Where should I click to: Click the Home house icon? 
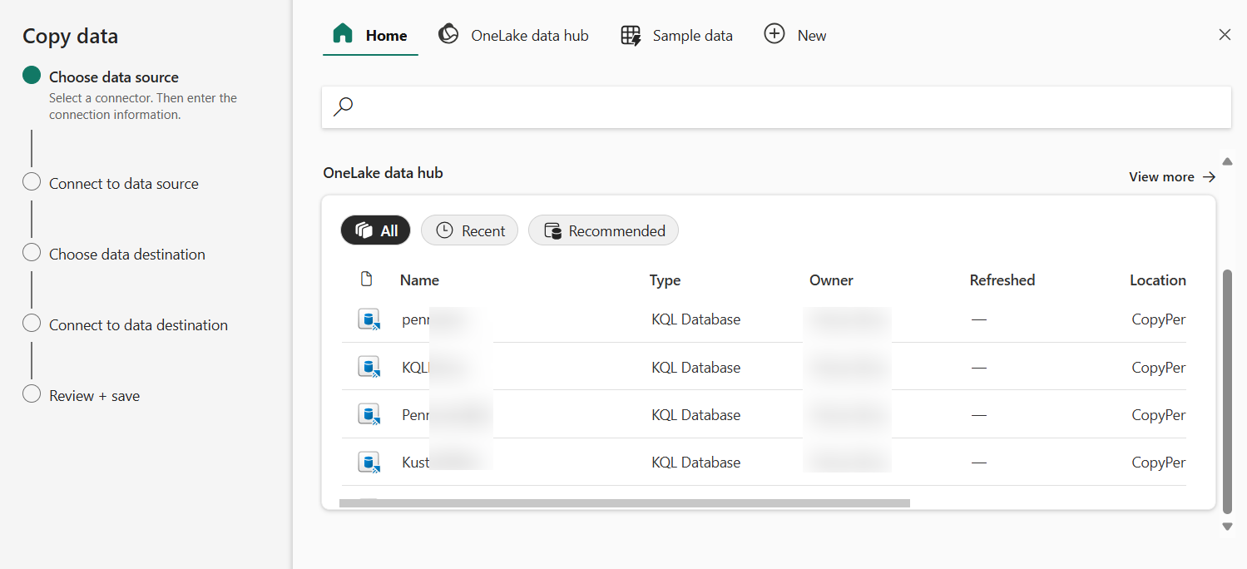343,34
